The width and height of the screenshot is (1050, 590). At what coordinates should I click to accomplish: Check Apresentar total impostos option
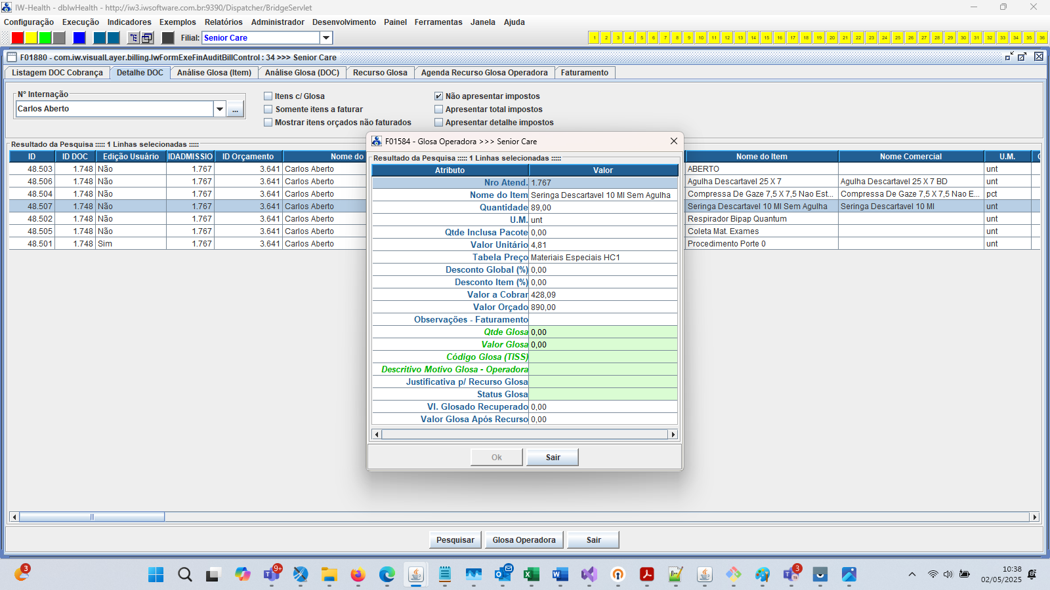[x=439, y=109]
